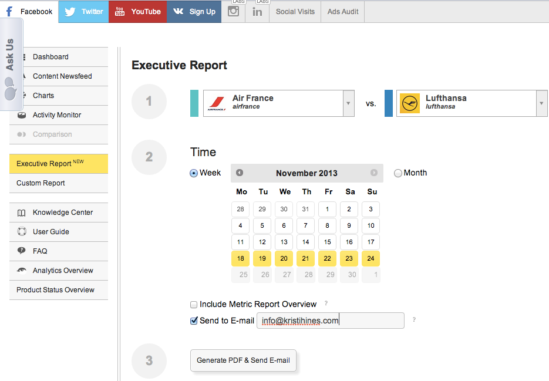Click the Comparison toggle icon in sidebar
Screen dimensions: 549x381
[x=22, y=134]
